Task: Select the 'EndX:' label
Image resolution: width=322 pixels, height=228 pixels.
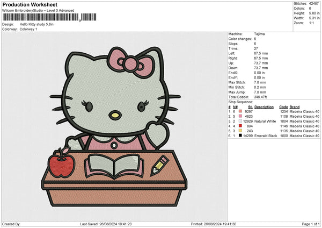Action: point(233,73)
